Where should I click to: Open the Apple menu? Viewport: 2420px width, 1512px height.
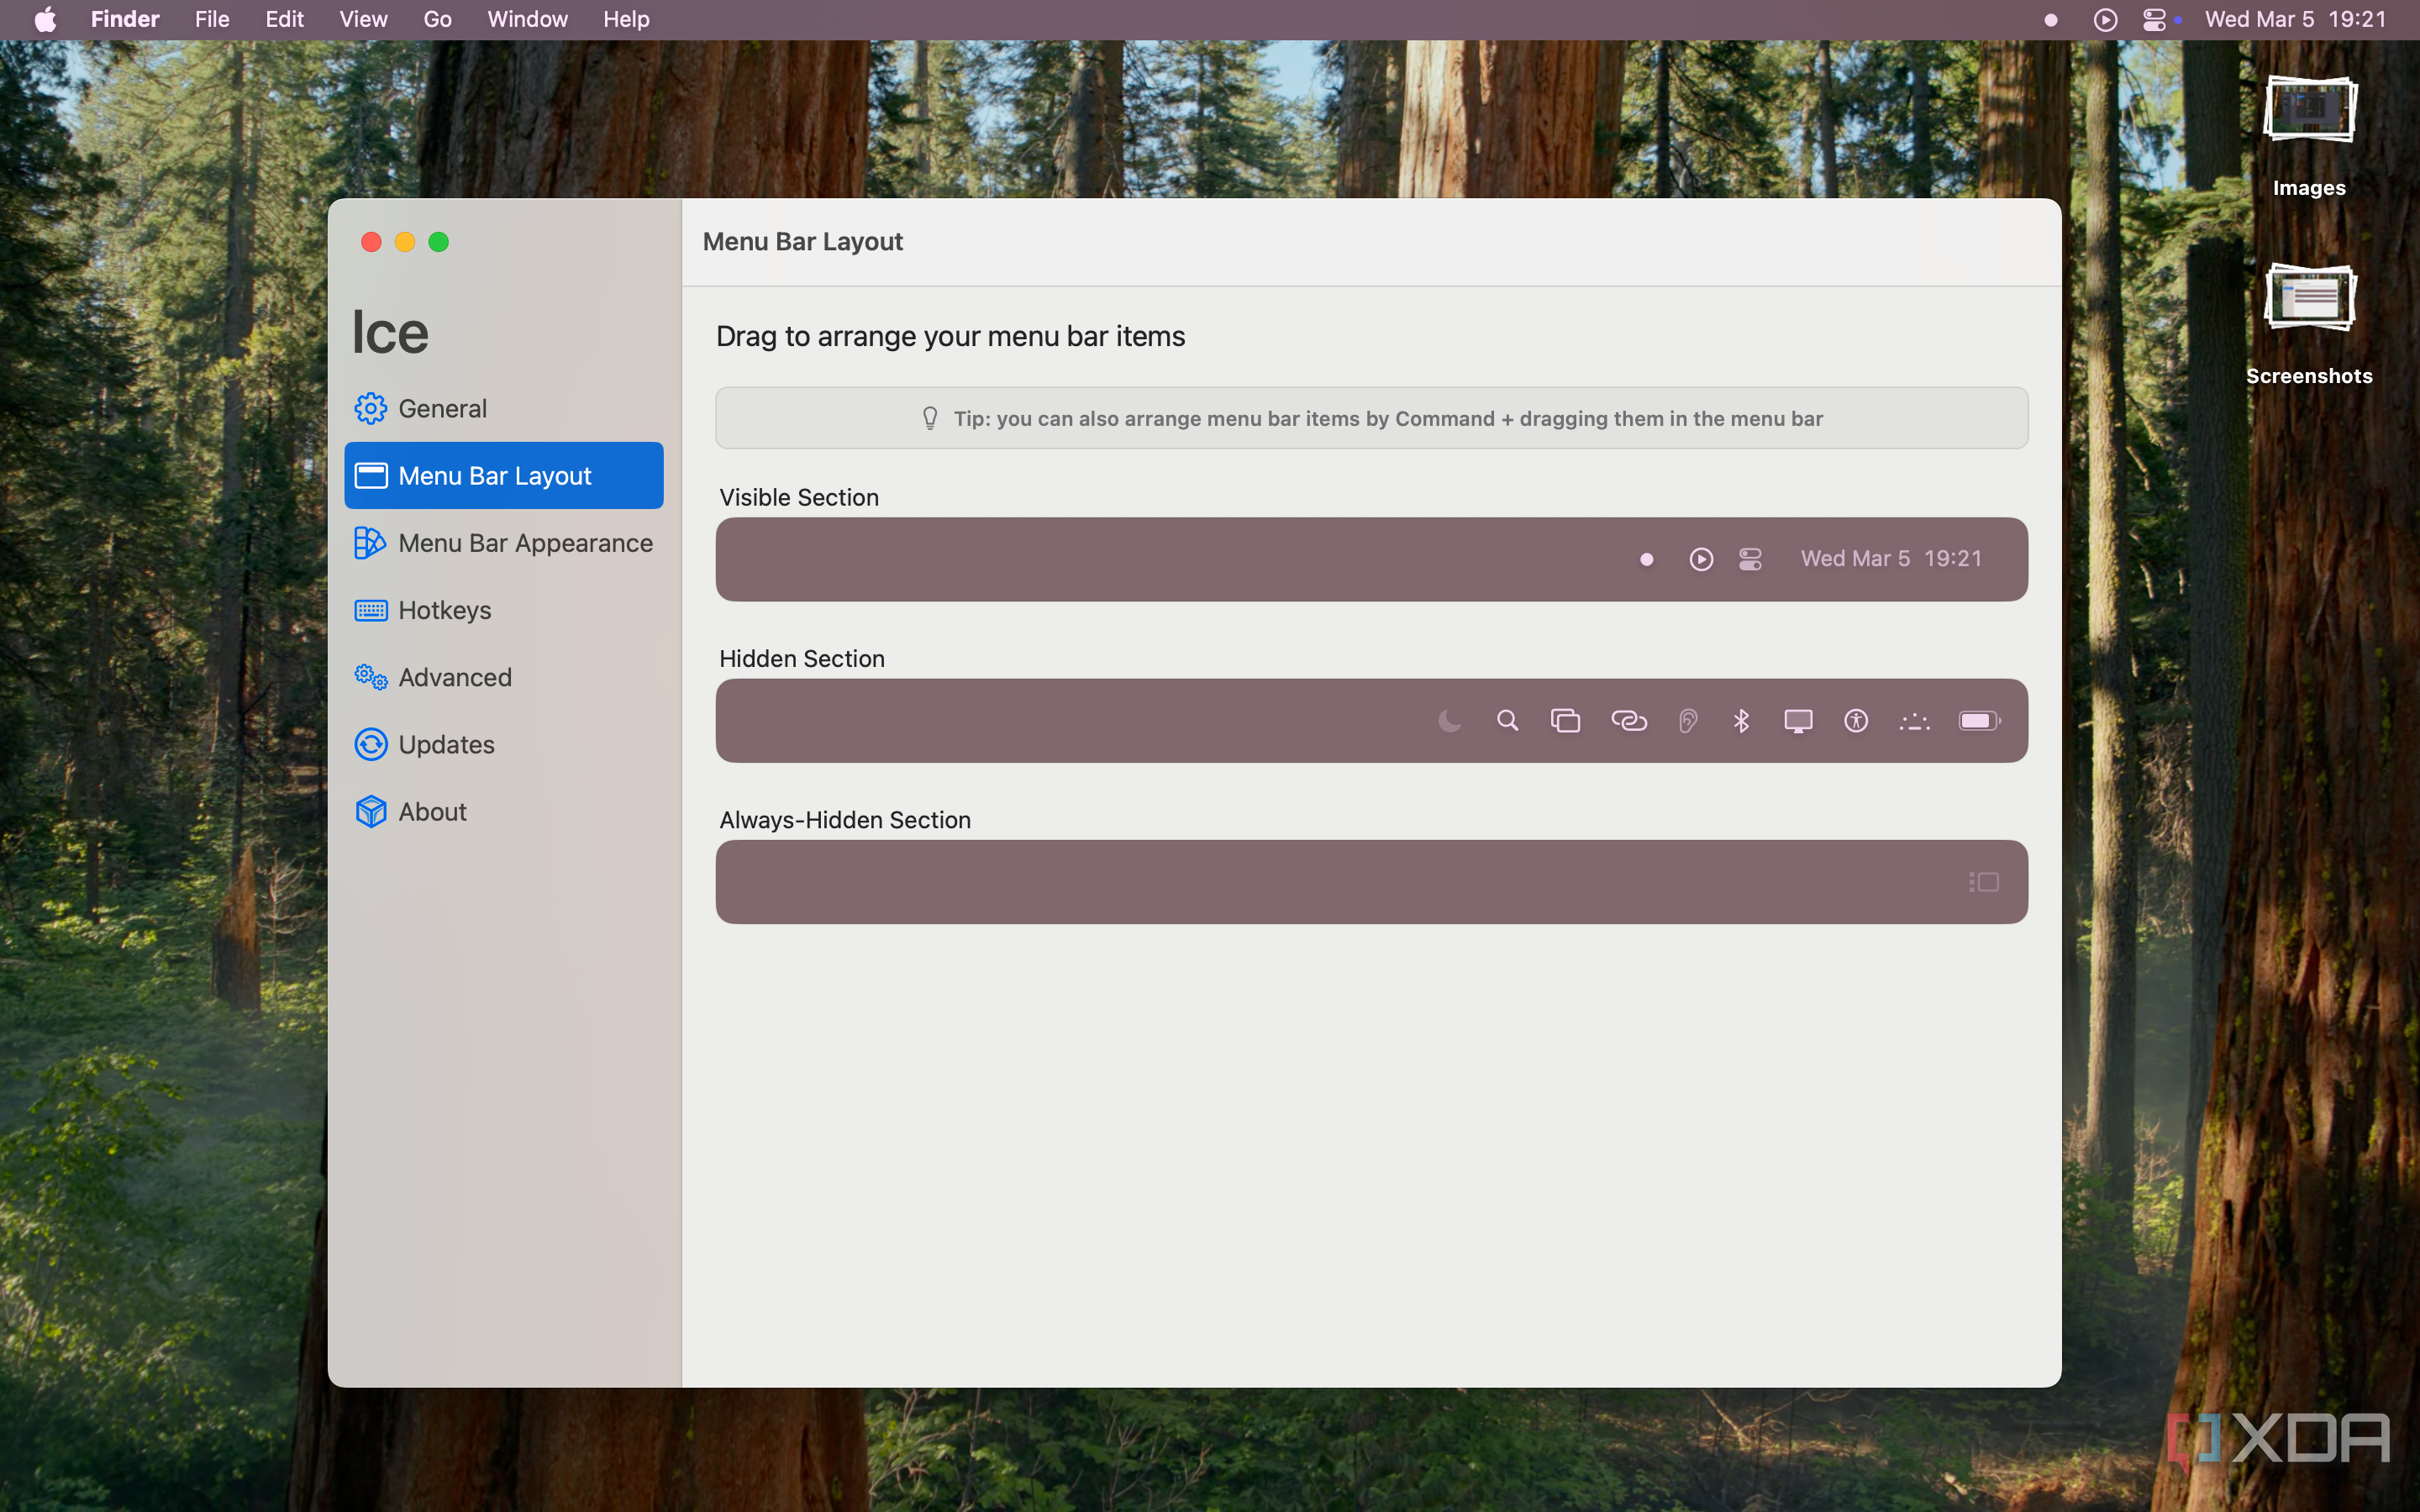46,19
